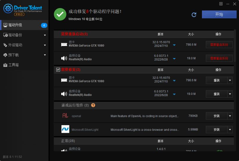This screenshot has height=161, width=239.
Task: Click the blue badge showing 4
Action: (44, 25)
